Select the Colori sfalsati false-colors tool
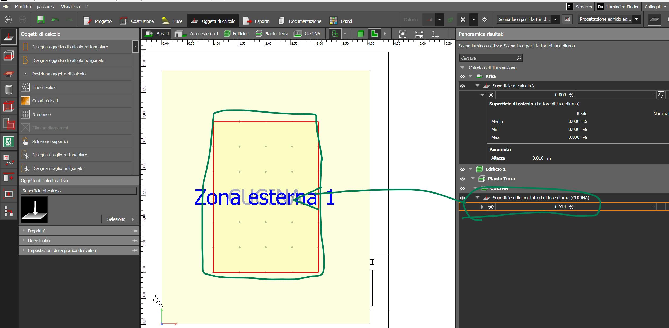This screenshot has height=328, width=669. tap(45, 101)
